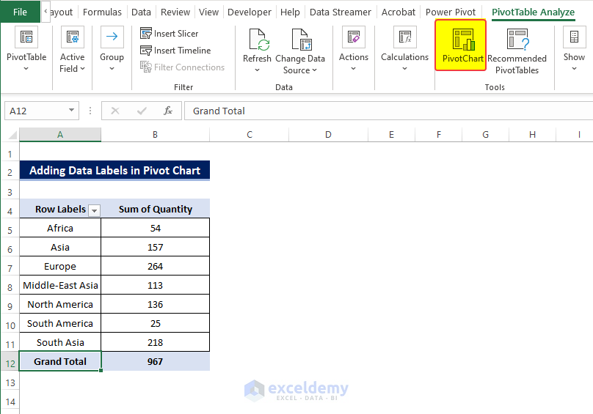This screenshot has width=593, height=414.
Task: Select the Europe cell
Action: pos(60,266)
